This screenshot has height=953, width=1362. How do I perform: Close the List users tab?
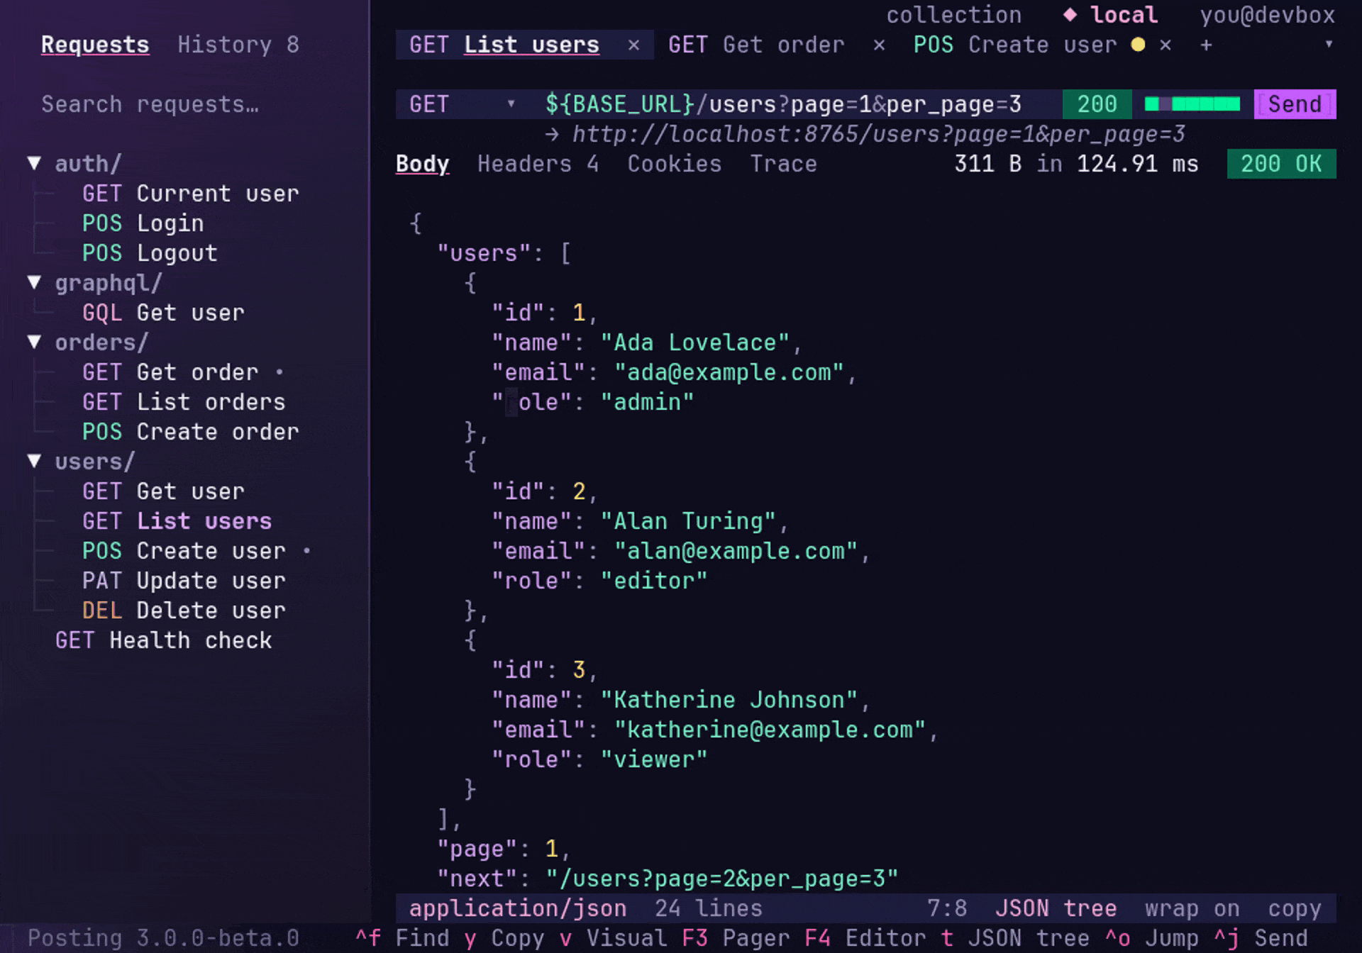point(633,45)
